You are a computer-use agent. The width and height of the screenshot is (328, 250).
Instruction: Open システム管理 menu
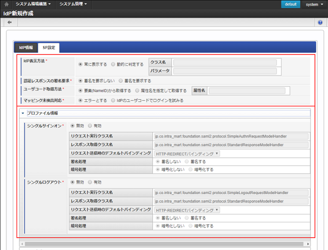point(73,4)
